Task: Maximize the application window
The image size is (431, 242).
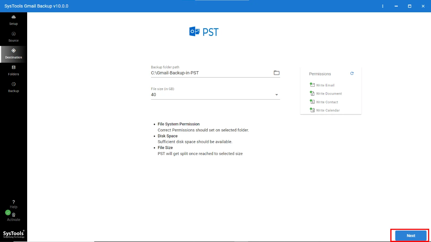Action: (x=410, y=6)
